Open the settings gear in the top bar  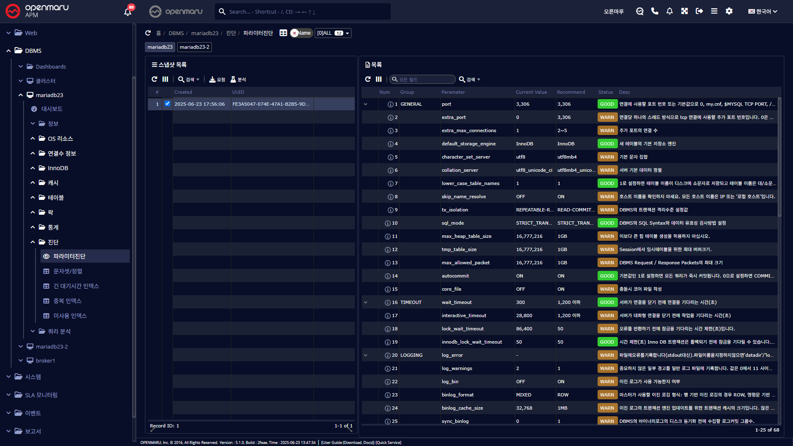coord(729,11)
